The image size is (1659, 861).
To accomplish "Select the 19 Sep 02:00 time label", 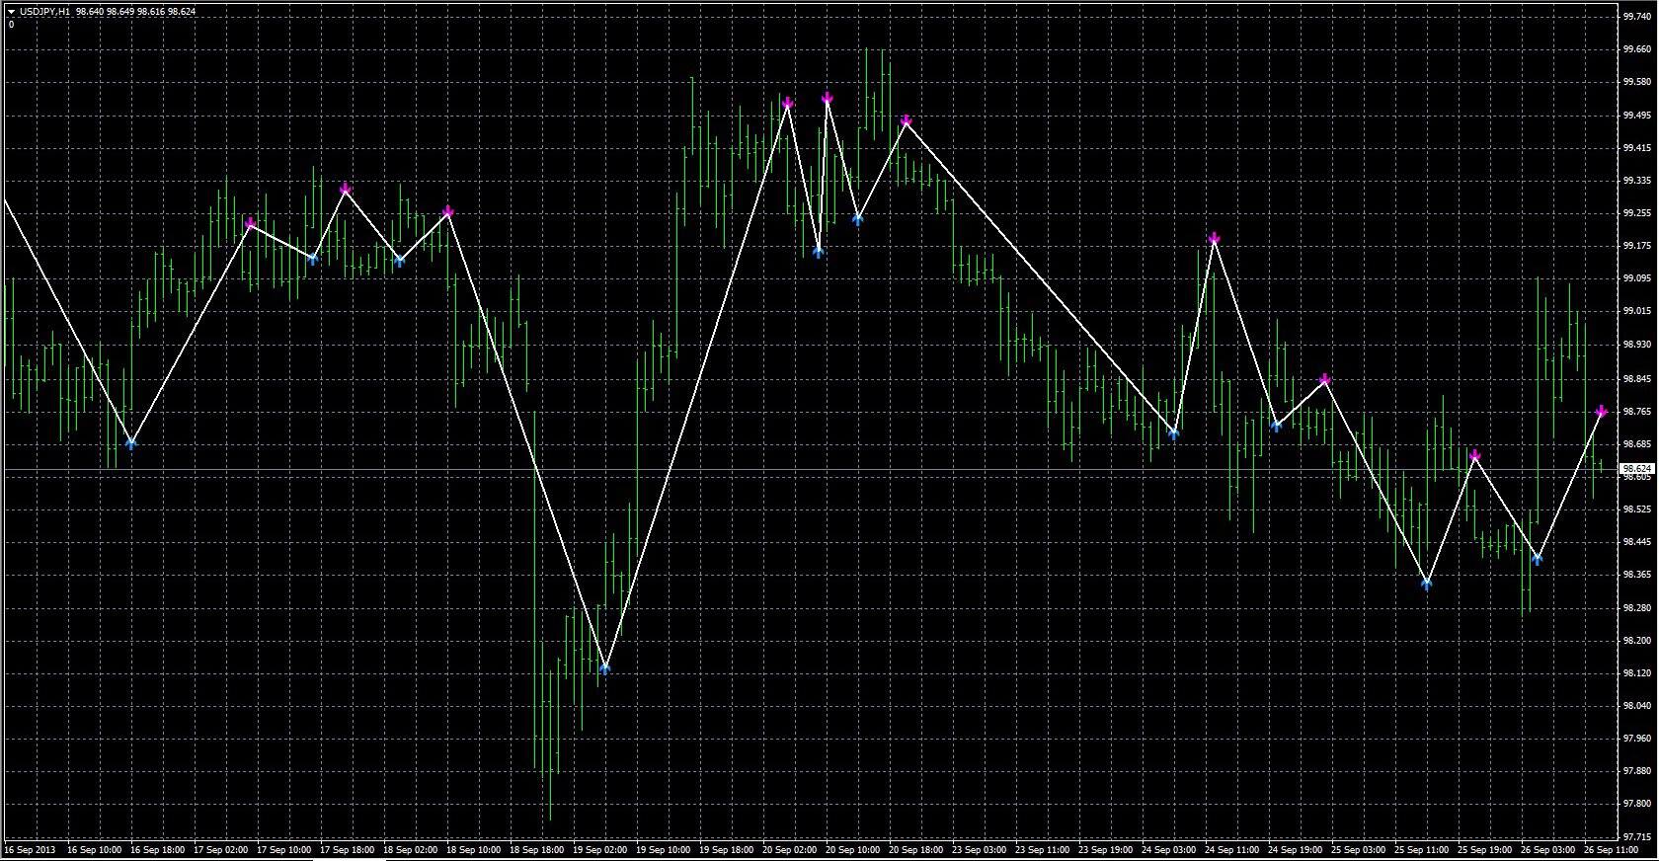I will 599,849.
